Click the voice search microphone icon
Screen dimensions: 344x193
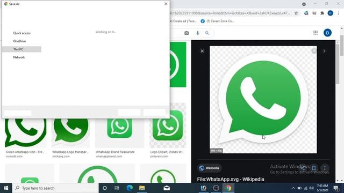[x=197, y=33]
